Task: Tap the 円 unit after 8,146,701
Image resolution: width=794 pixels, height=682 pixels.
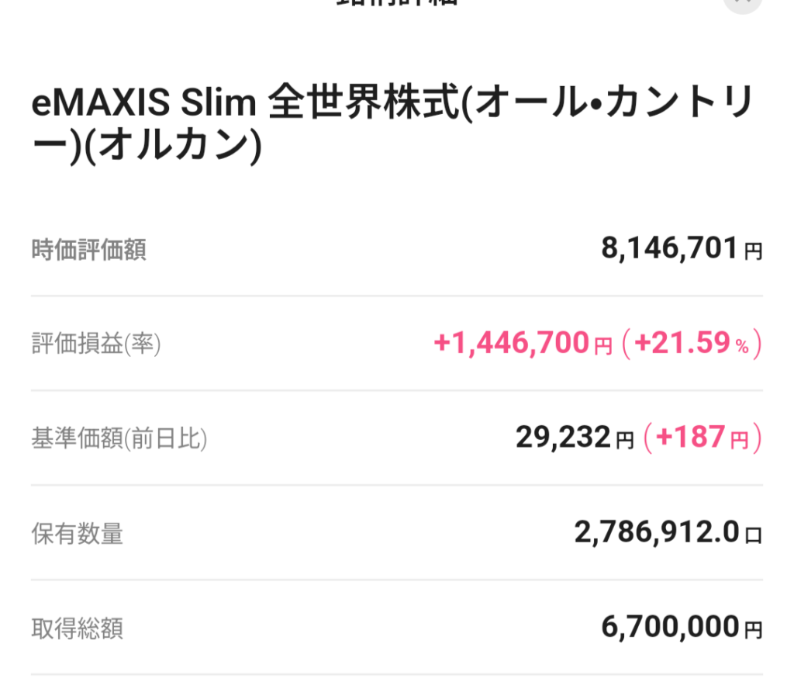Action: pos(753,251)
